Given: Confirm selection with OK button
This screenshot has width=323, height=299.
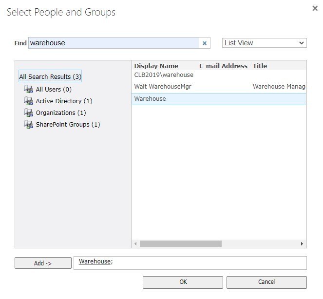Looking at the screenshot, I should point(183,282).
